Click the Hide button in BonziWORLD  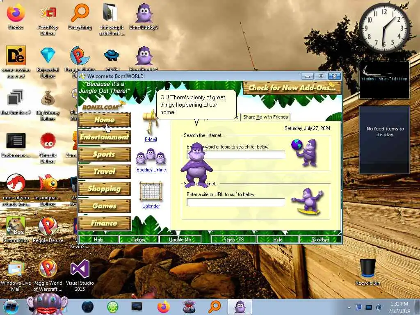pos(278,240)
